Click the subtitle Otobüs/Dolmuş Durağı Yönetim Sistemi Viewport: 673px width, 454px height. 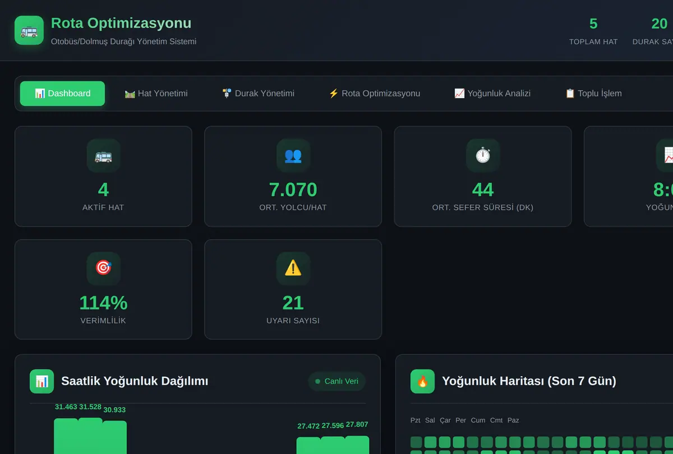tap(123, 41)
